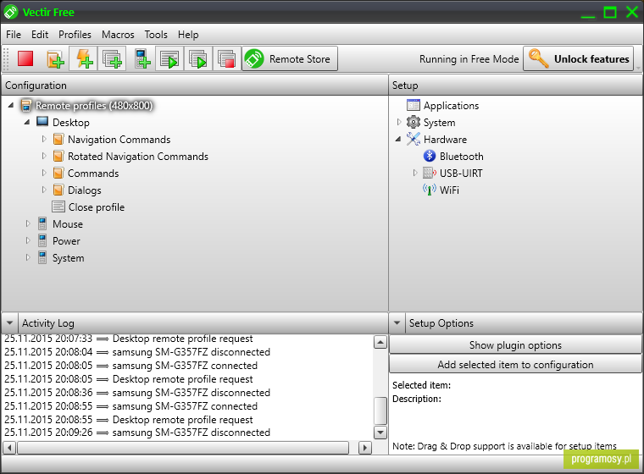The height and width of the screenshot is (474, 644).
Task: Expand the Commands group
Action: 44,173
